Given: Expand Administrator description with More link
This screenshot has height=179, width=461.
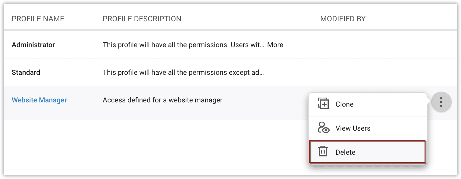Looking at the screenshot, I should [275, 45].
